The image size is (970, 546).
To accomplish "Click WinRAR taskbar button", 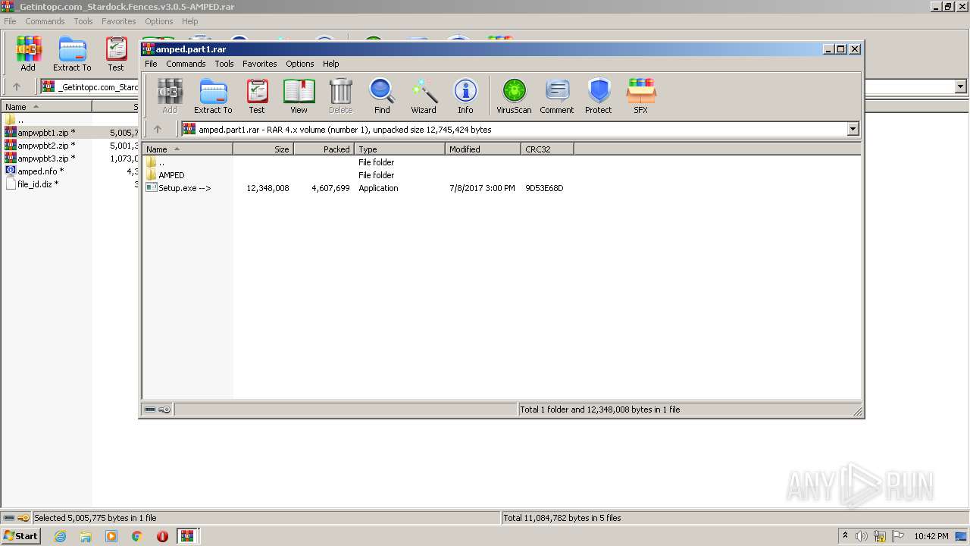I will tap(187, 536).
